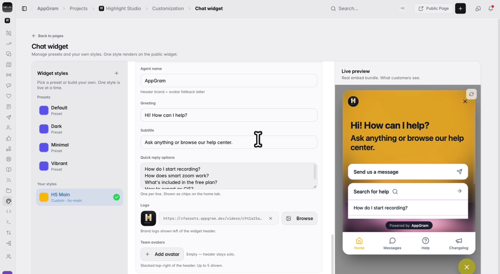Click How do I start recording? in preview
This screenshot has height=274, width=500.
(x=408, y=208)
